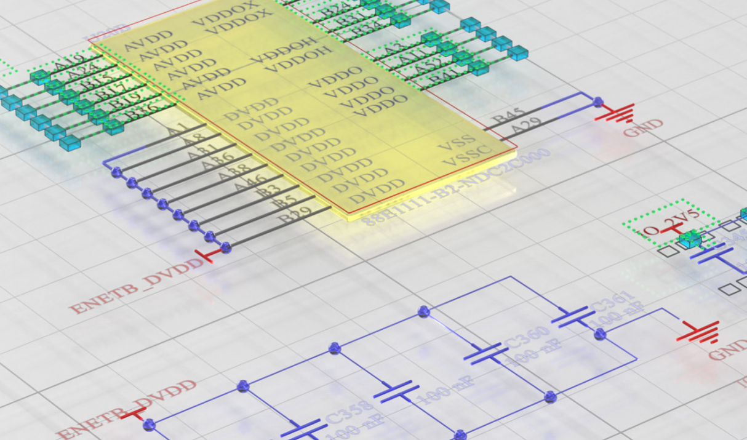Click the red power port below pin B29

tap(207, 254)
